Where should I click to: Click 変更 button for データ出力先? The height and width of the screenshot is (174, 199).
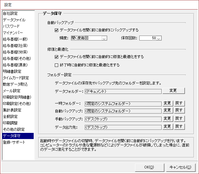point(167,126)
